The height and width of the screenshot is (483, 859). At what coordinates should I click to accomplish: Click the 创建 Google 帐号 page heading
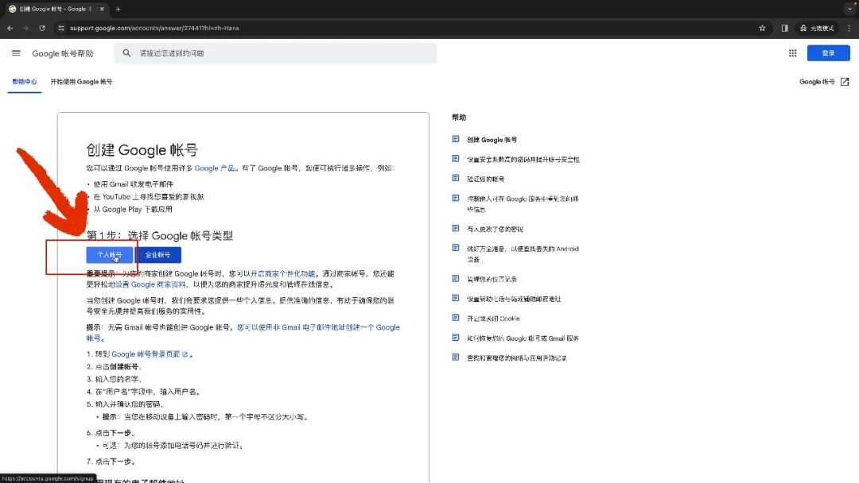142,150
